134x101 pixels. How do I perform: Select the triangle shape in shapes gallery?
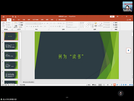coord(83,25)
